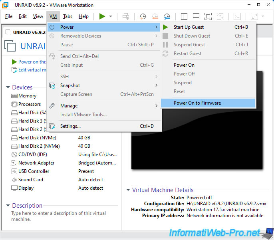Click the green Power On toolbar play button
Image resolution: width=274 pixels, height=240 pixels.
click(x=102, y=16)
